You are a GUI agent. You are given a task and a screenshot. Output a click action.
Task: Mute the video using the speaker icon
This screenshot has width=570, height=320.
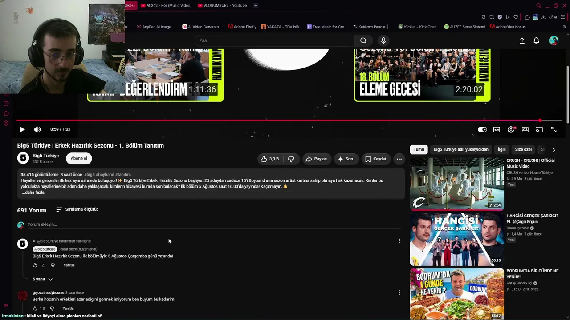[37, 129]
